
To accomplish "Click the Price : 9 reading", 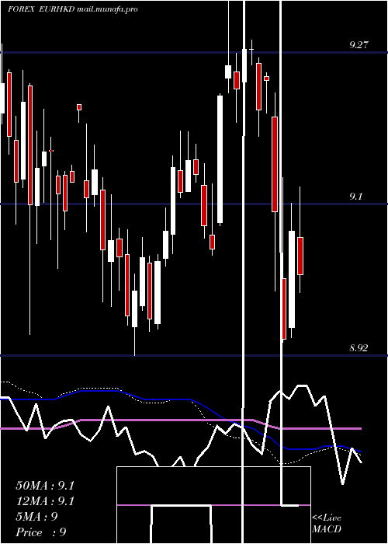I will (x=41, y=532).
